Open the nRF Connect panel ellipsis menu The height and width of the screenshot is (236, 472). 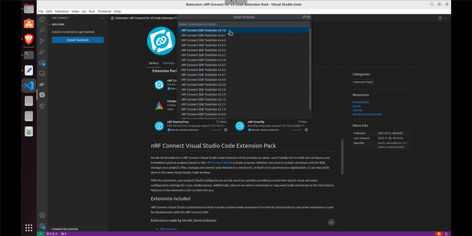point(103,18)
